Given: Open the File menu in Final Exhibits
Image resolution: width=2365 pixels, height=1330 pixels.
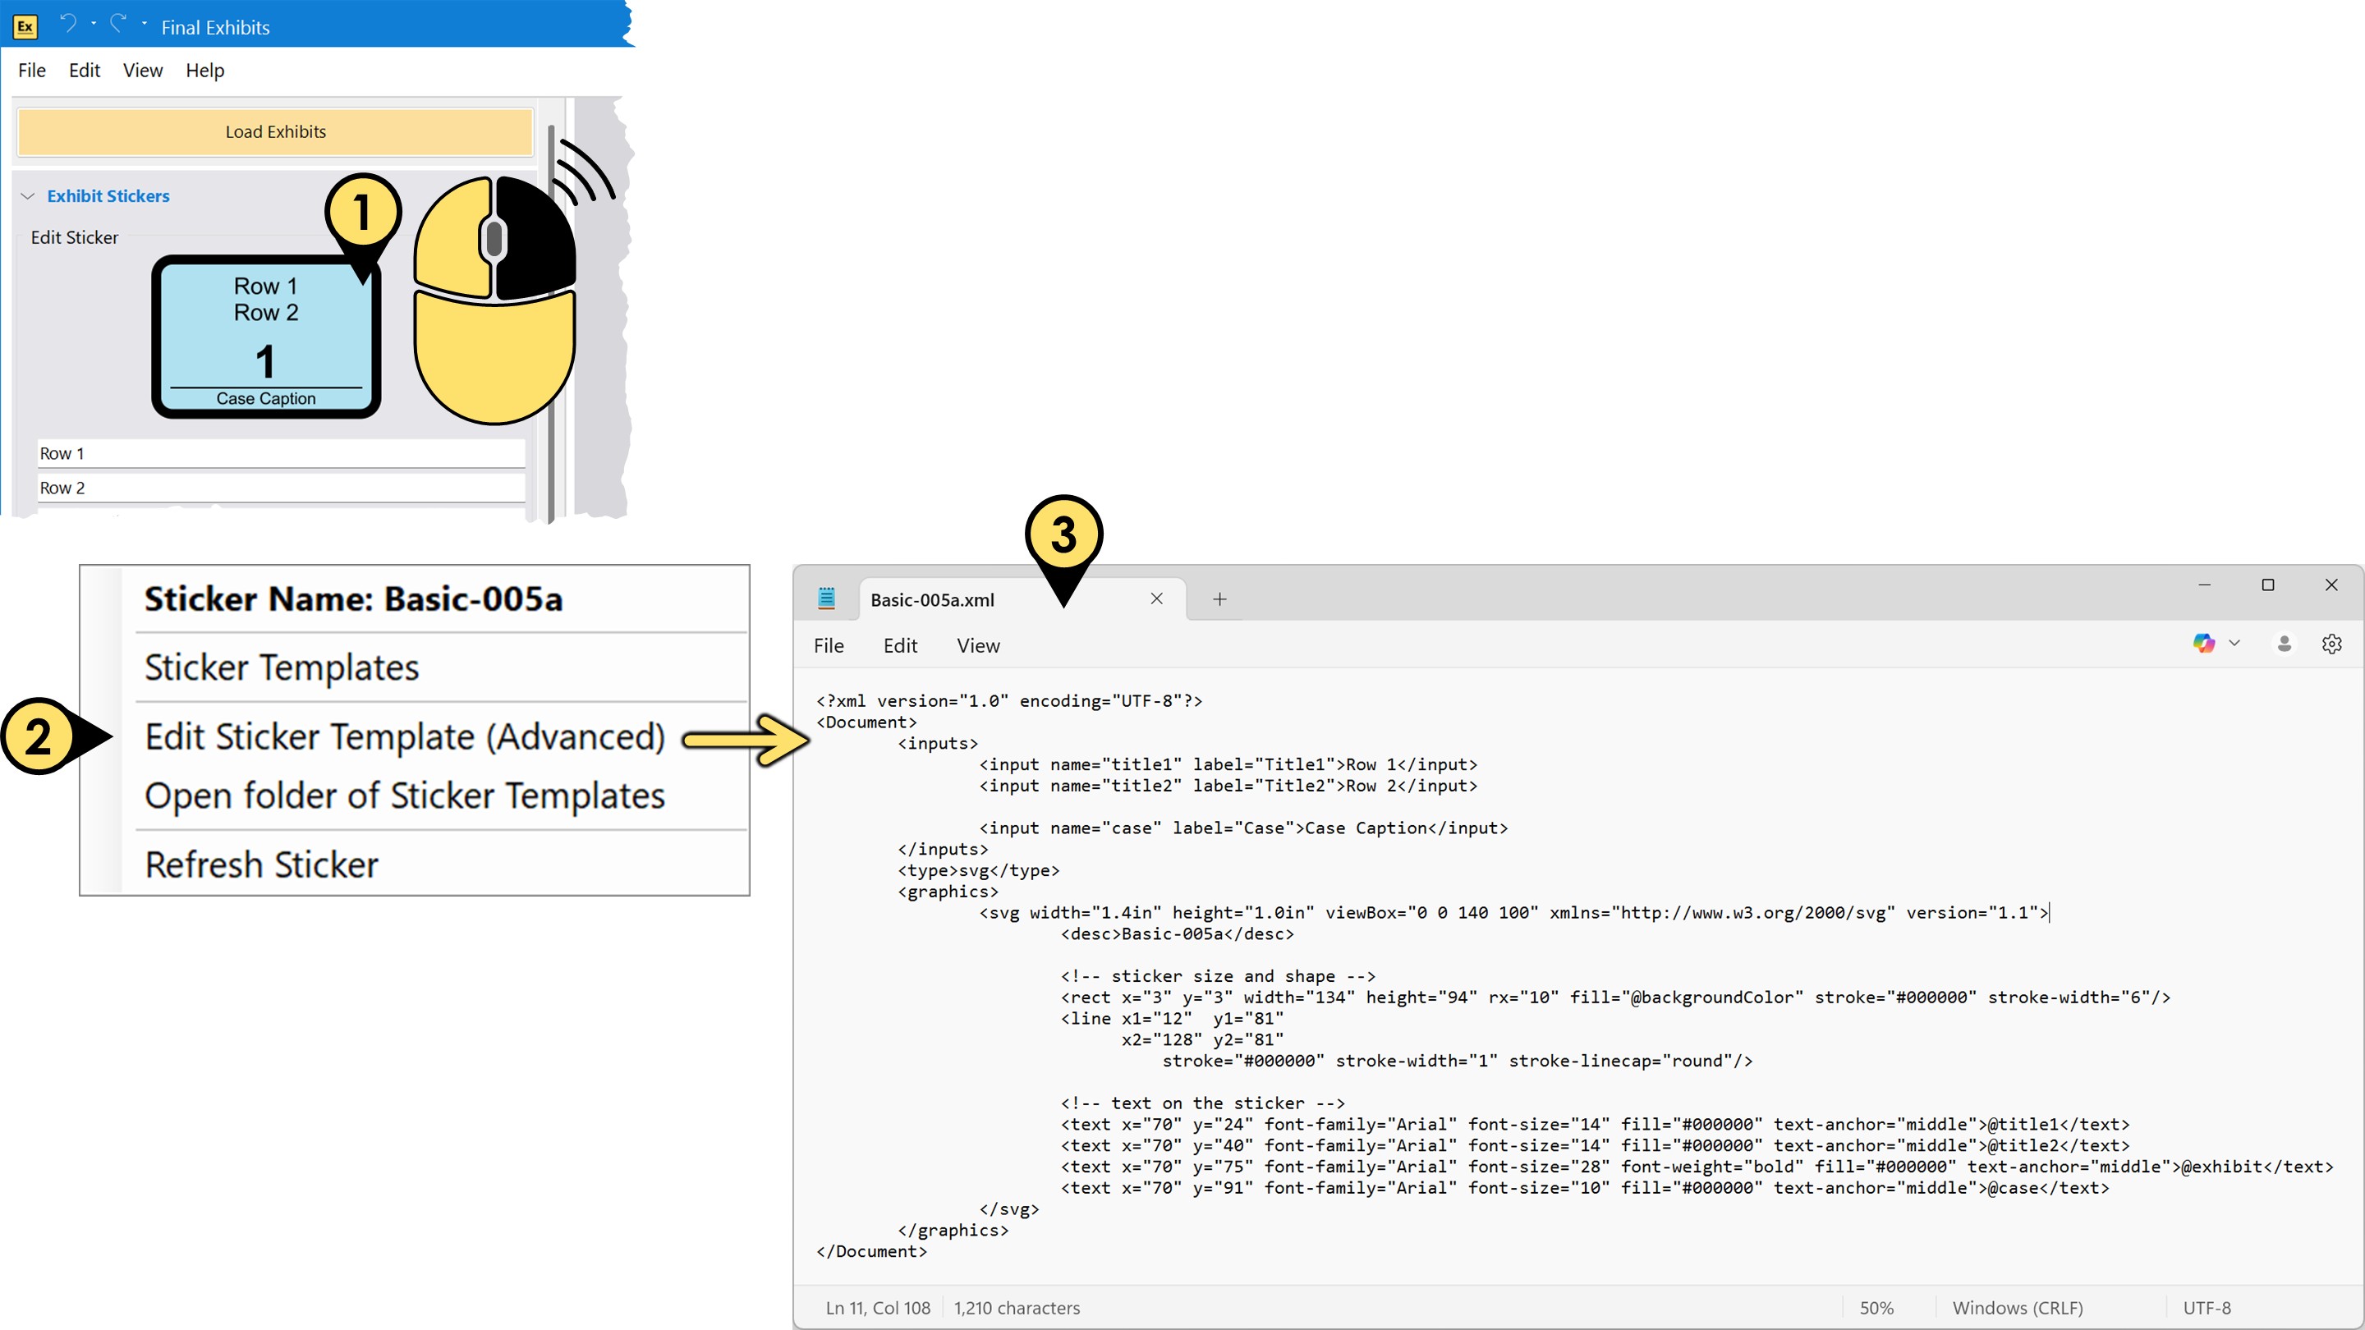Looking at the screenshot, I should pos(31,70).
